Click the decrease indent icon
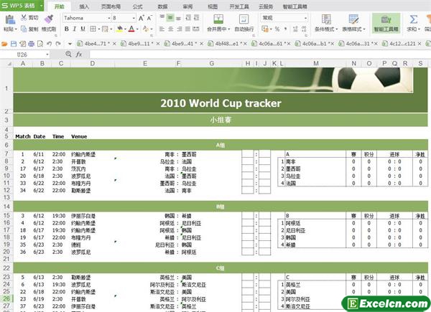This screenshot has width=431, height=312. click(x=188, y=18)
